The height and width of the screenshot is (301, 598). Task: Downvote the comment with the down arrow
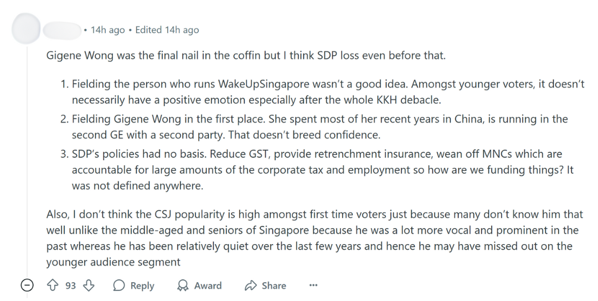89,286
